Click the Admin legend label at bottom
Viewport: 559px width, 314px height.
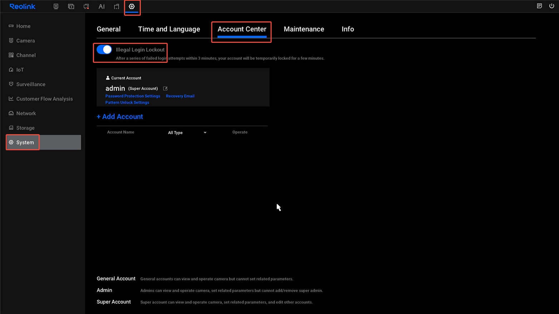coord(104,290)
